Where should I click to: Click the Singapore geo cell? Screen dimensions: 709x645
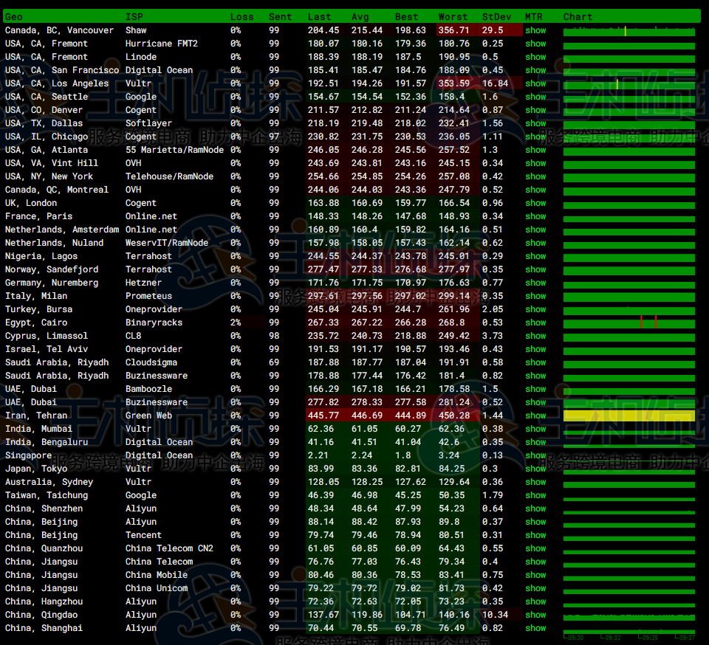[x=28, y=455]
